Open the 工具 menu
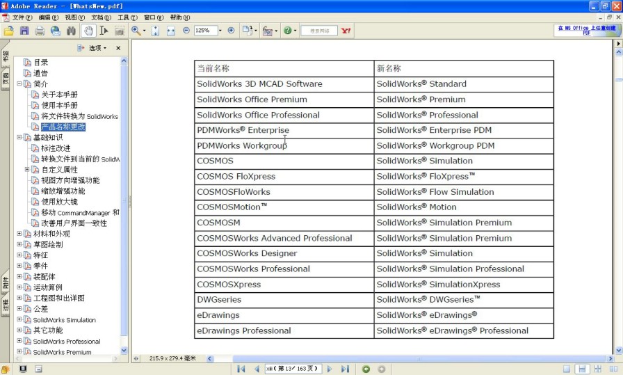The height and width of the screenshot is (375, 623). (127, 17)
